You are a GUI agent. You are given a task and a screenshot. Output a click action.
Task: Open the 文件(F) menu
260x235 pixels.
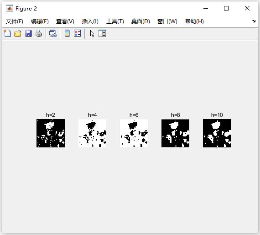click(15, 21)
